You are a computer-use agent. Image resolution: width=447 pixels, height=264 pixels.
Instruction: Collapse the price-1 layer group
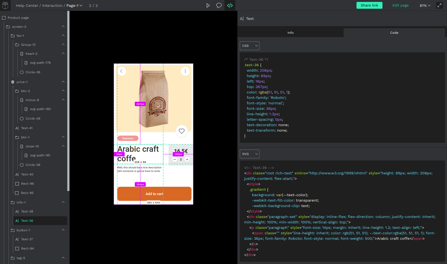pyautogui.click(x=63, y=82)
